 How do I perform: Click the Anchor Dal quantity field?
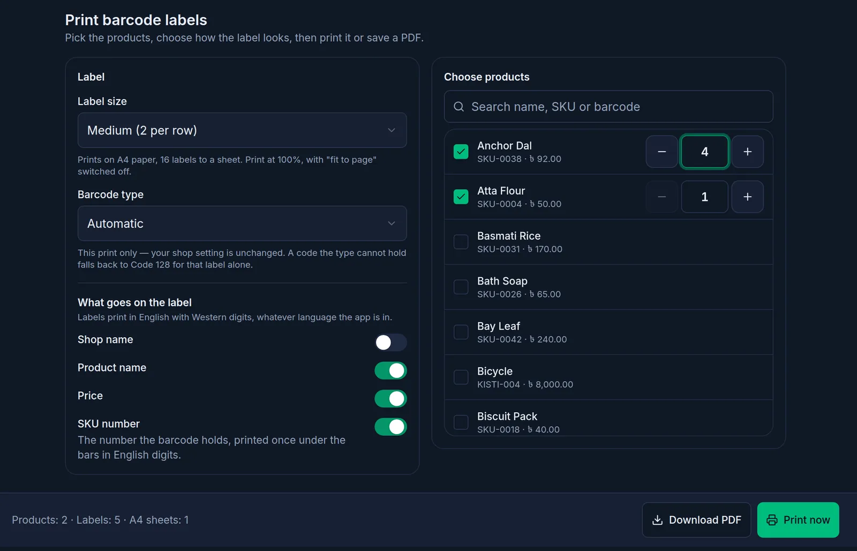(705, 152)
